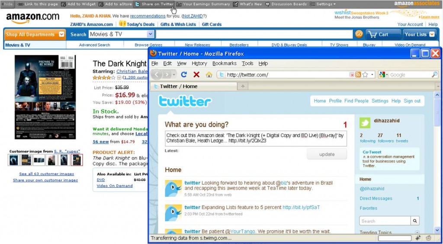This screenshot has width=443, height=244.
Task: Click See all 63 customer images
Action: pos(47,174)
